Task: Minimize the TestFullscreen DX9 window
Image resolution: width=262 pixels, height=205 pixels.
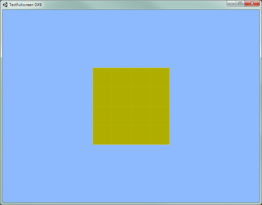Action: pyautogui.click(x=231, y=4)
